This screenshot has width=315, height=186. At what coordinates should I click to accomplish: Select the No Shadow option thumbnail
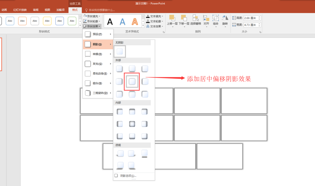tap(120, 52)
